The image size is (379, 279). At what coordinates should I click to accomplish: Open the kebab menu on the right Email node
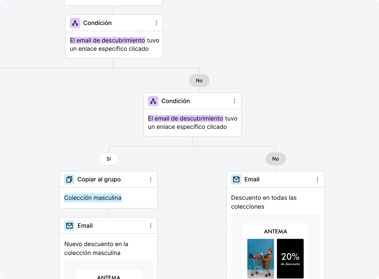coord(317,179)
